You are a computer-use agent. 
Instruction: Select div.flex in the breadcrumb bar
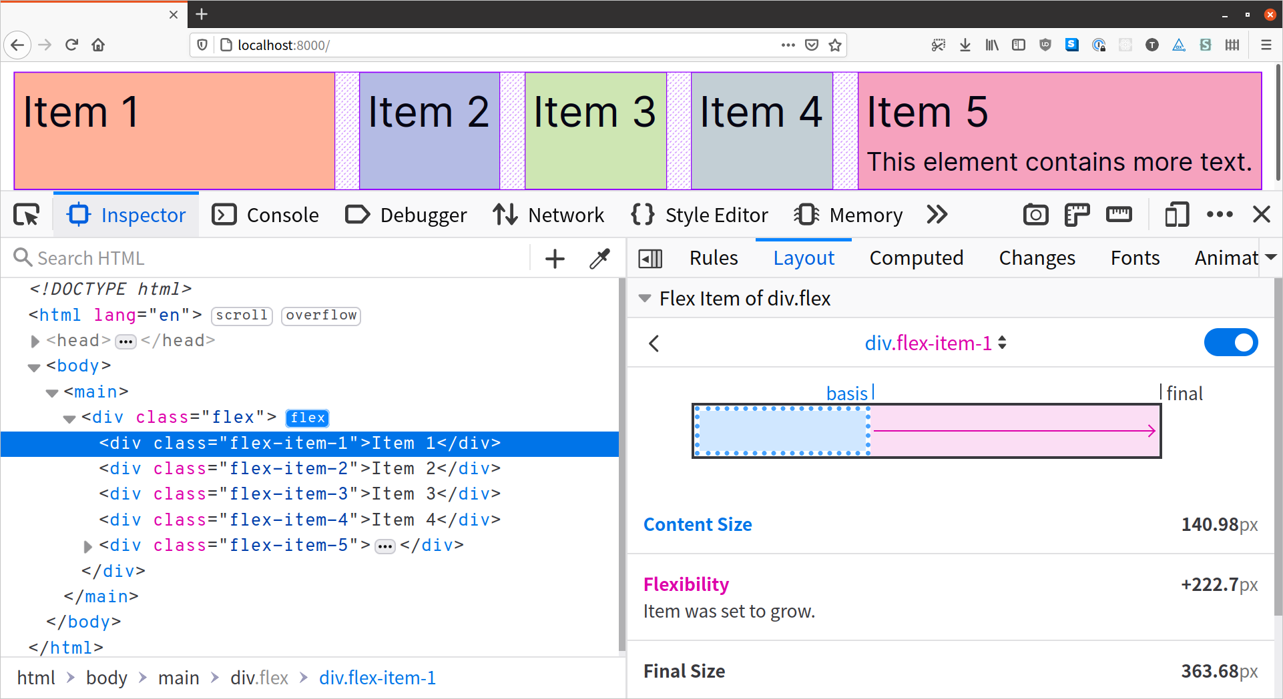[x=259, y=678]
